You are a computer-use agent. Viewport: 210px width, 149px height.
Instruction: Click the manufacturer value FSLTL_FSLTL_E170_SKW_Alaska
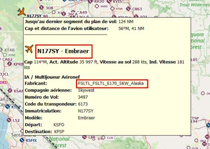111,83
